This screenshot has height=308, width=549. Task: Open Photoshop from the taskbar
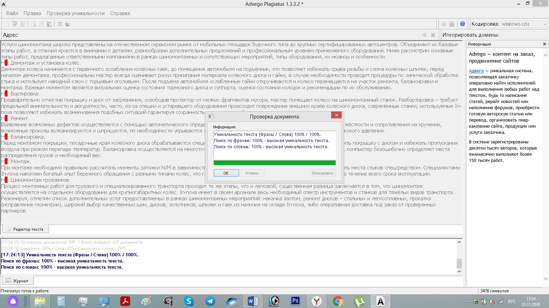click(295, 301)
